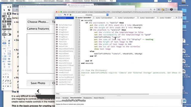Click the Camera Features button
This screenshot has width=191, height=107.
point(38,29)
